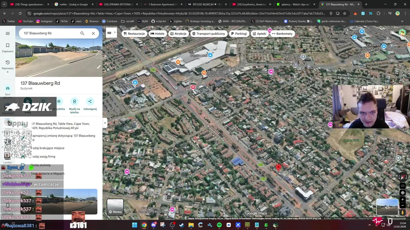Image resolution: width=410 pixels, height=230 pixels.
Task: Show hidden system tray icons
Action: click(x=369, y=225)
